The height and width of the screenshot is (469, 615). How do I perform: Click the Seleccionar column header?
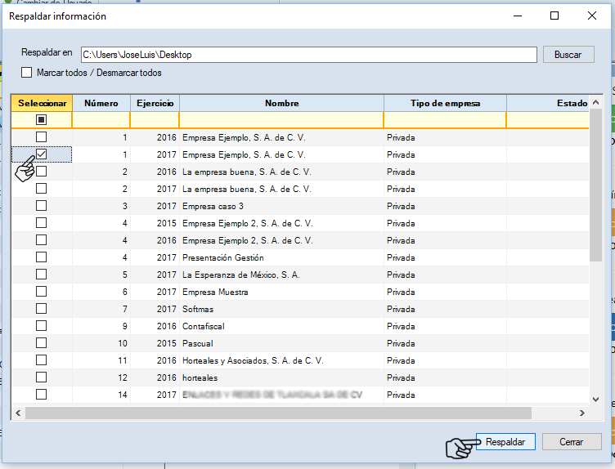coord(42,103)
